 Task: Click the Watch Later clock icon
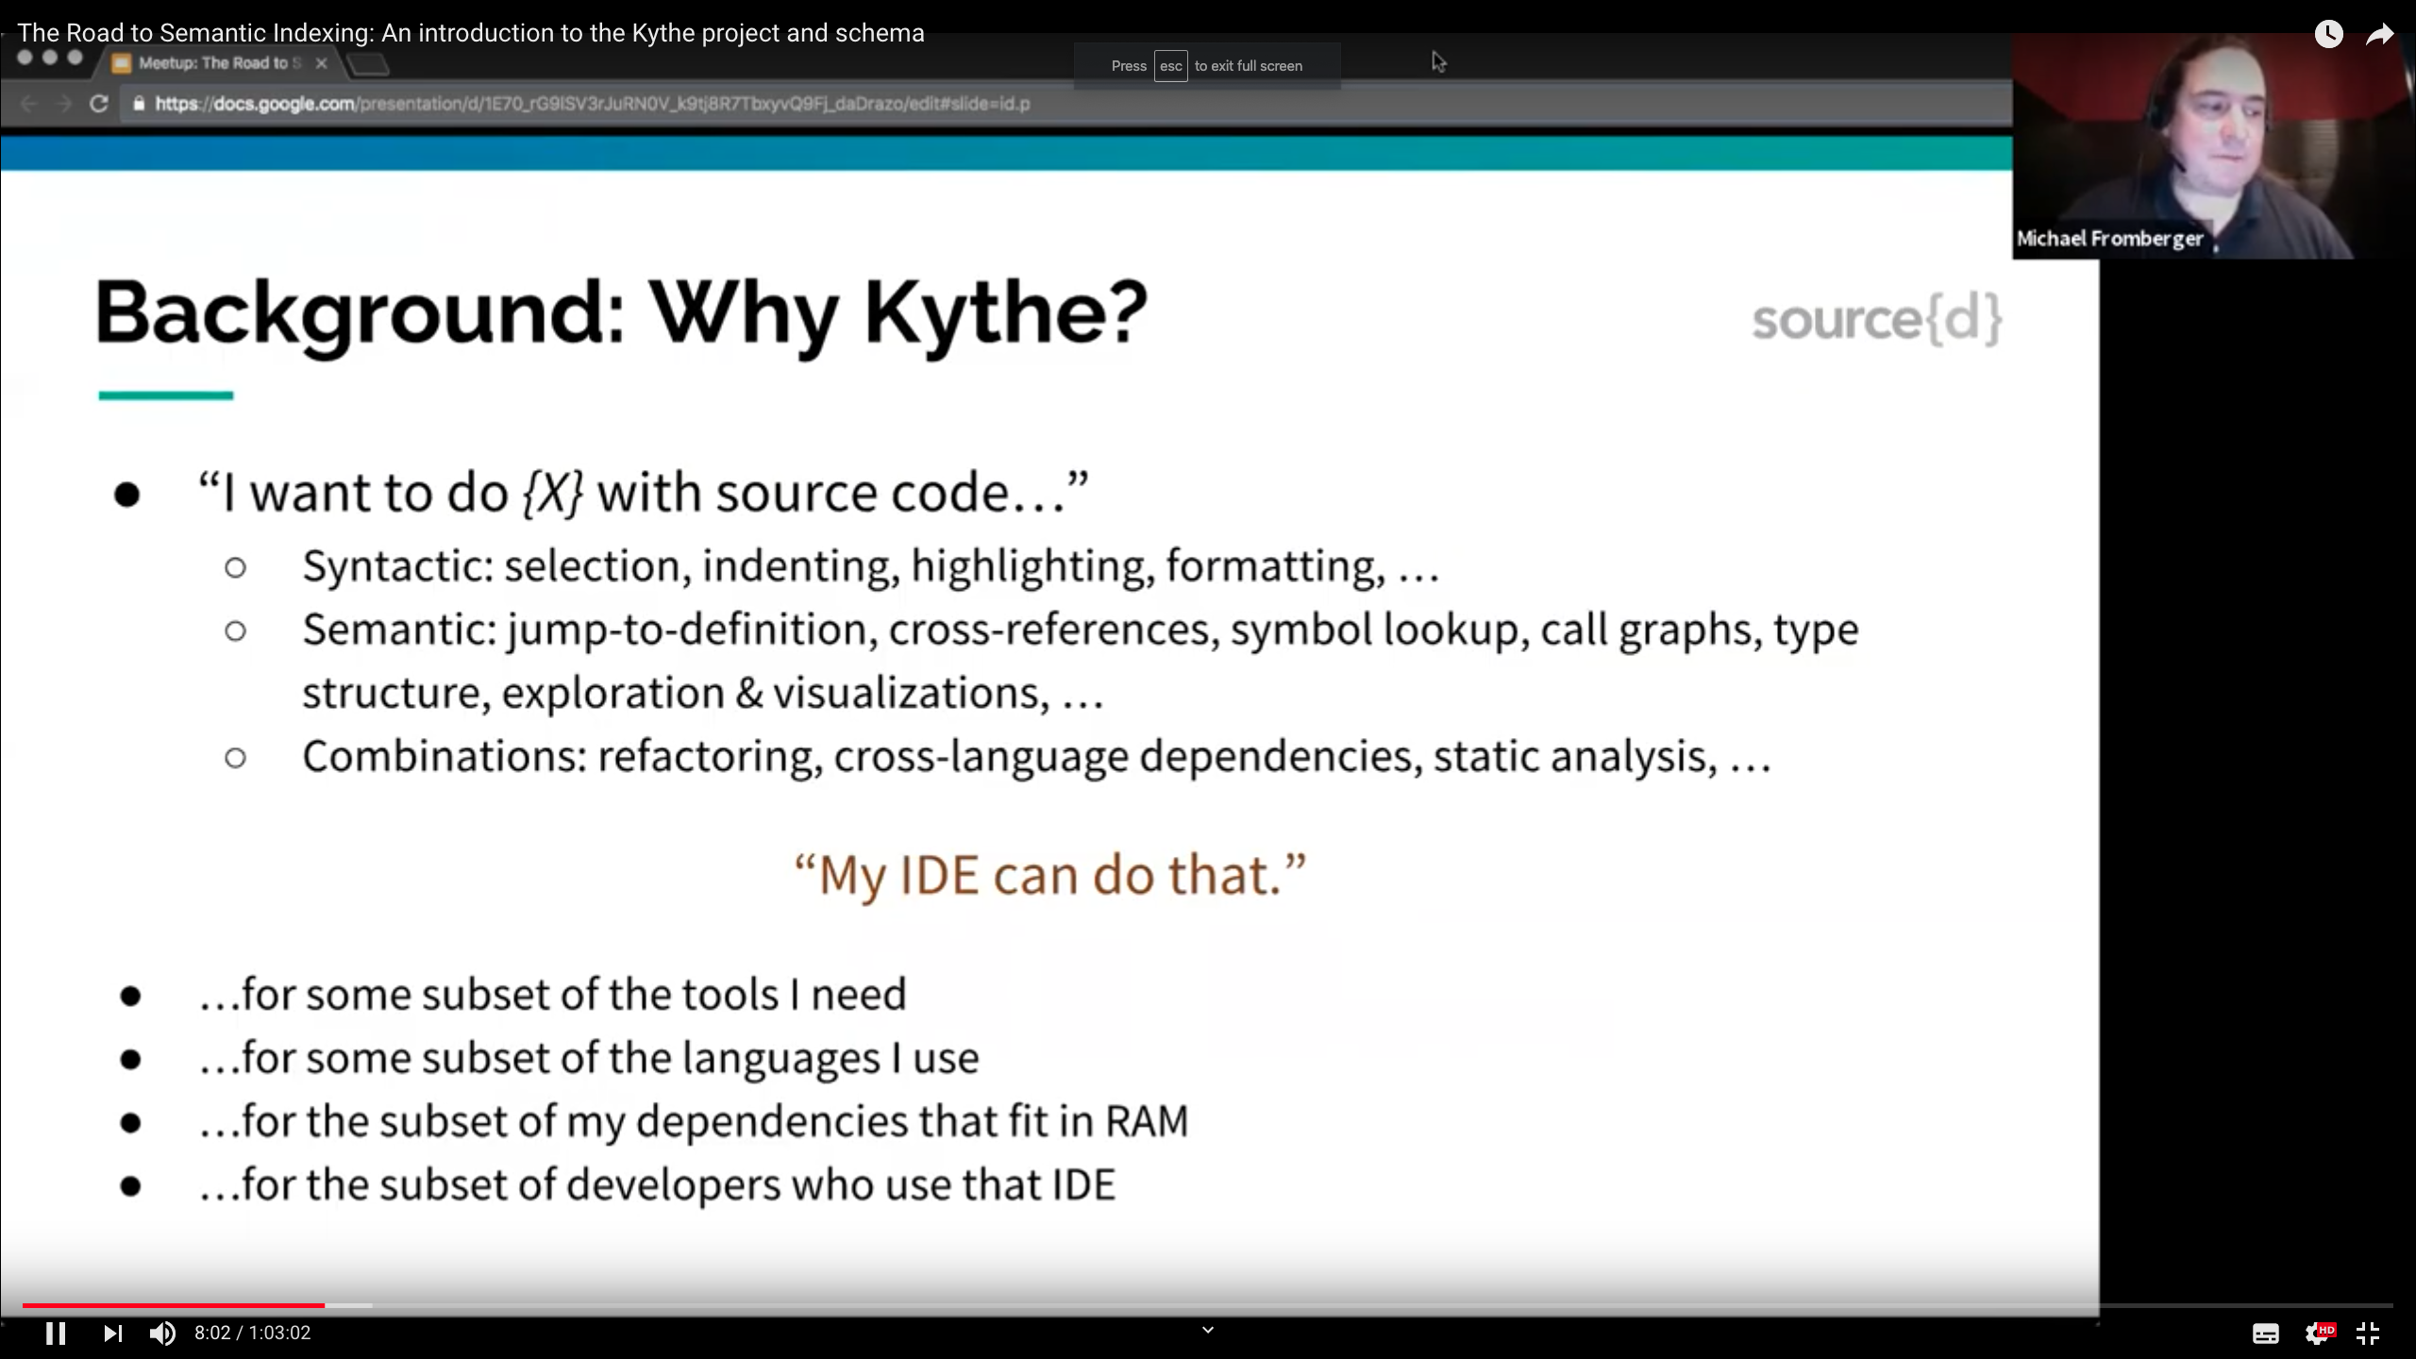(x=2329, y=34)
